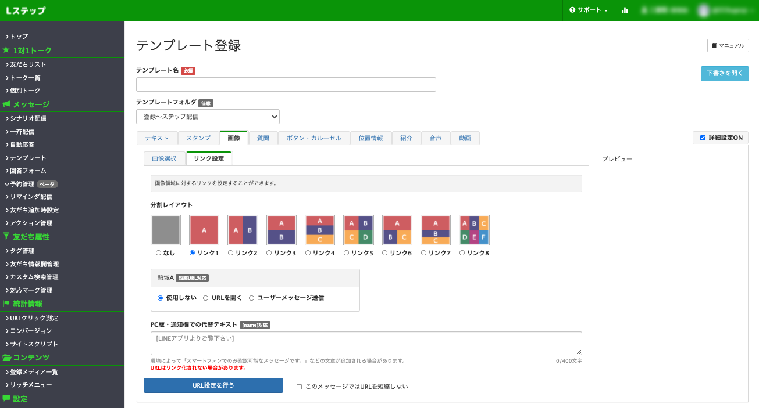The width and height of the screenshot is (759, 408).
Task: Switch to the ボタン・カルーセル tab
Action: (x=313, y=138)
